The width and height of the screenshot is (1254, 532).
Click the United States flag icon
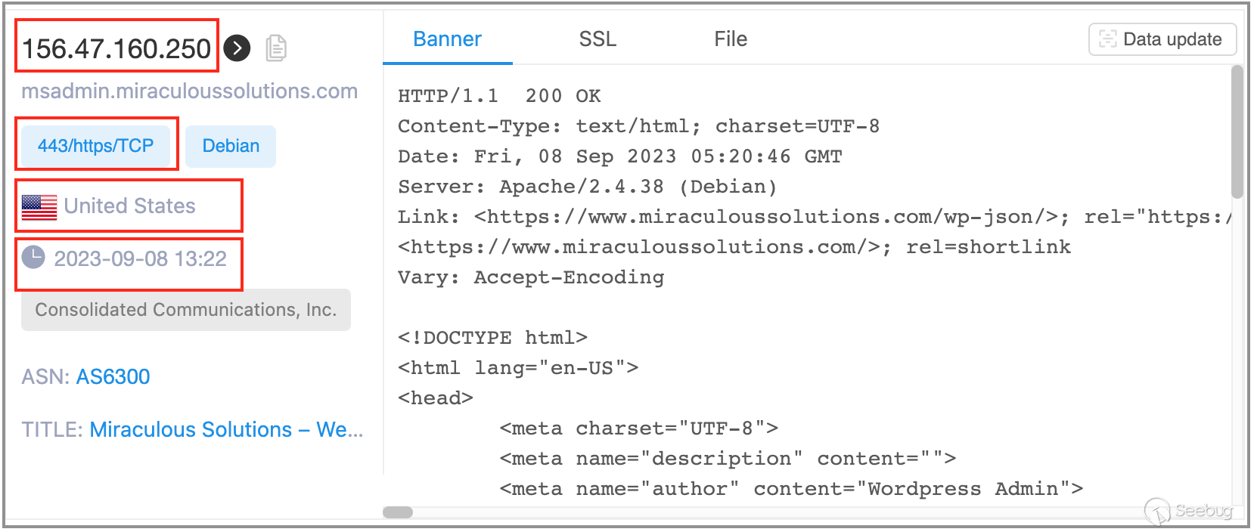pyautogui.click(x=39, y=206)
